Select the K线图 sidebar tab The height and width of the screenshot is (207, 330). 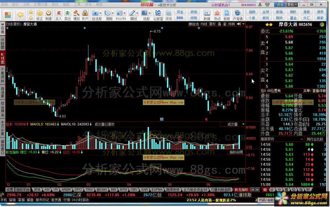tap(2, 58)
